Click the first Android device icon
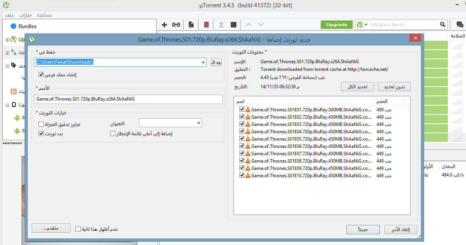 click(17, 118)
